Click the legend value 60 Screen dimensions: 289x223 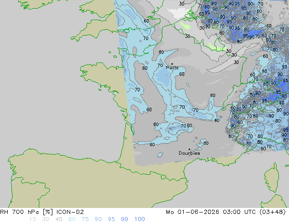(72, 219)
